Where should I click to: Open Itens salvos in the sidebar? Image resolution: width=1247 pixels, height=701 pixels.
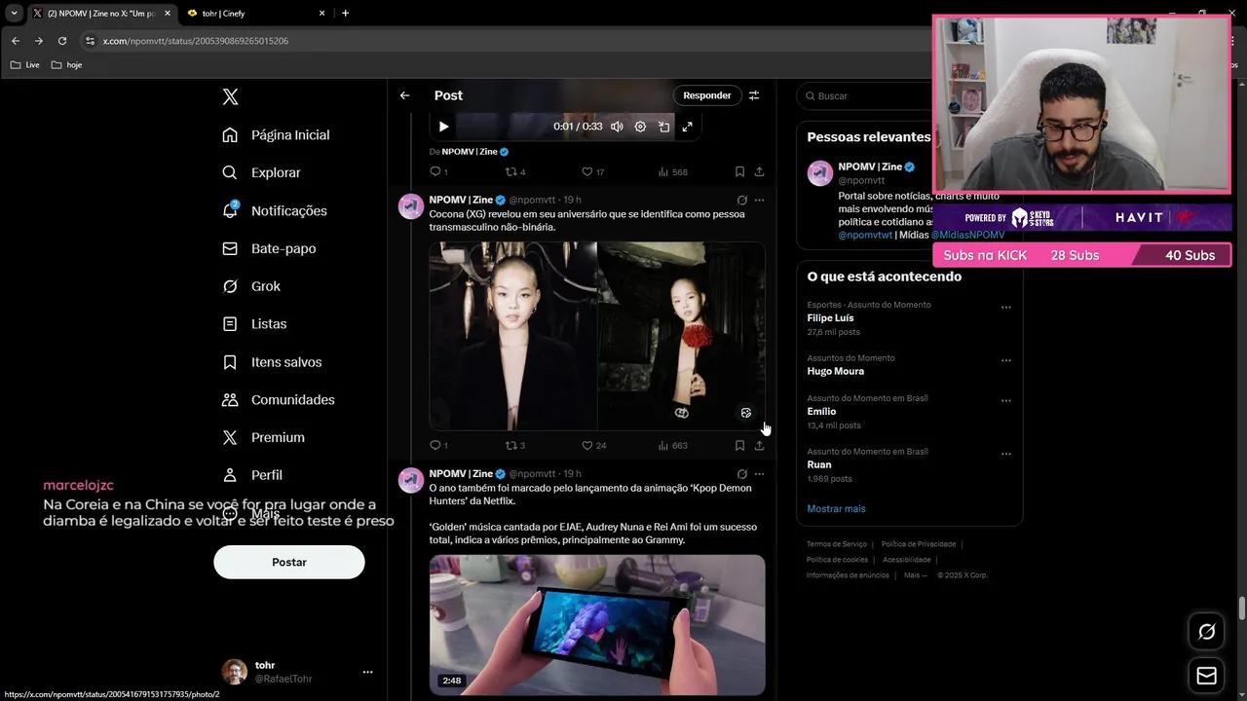[272, 361]
